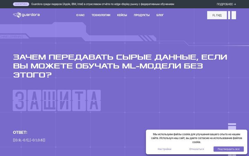Open the Guardora logo home link
Viewport: 249px width, 156px height.
(26, 15)
